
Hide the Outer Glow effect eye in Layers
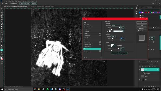click(x=145, y=74)
